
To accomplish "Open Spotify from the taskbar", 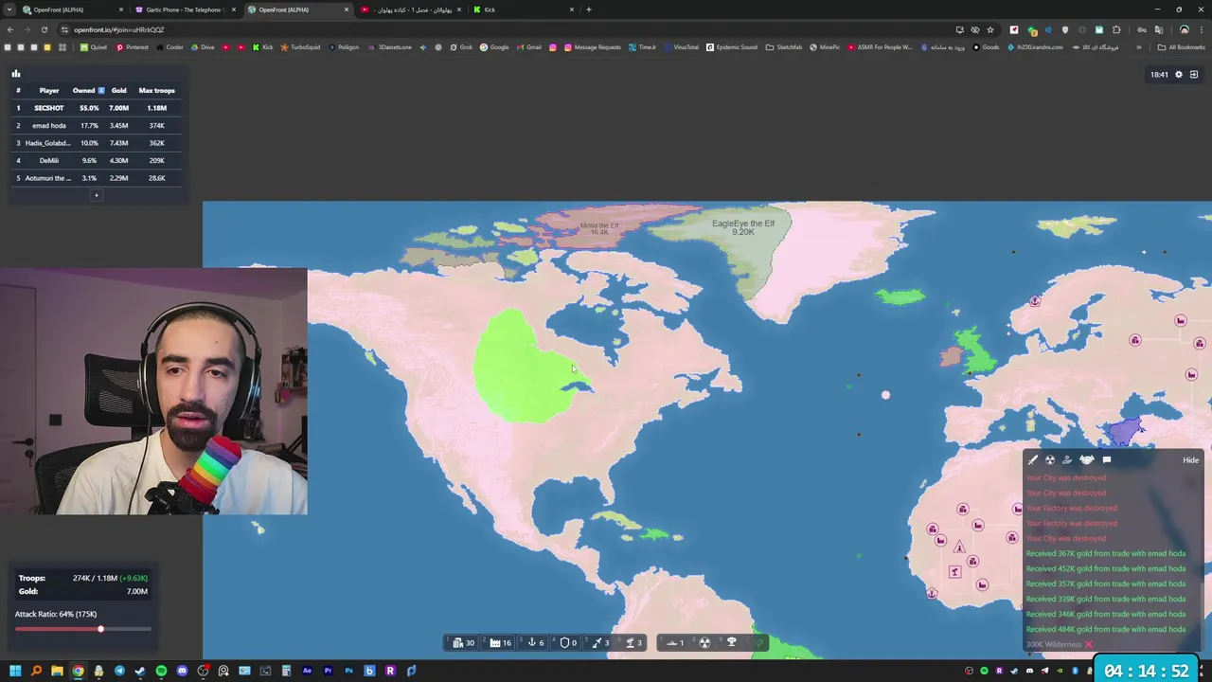I will tap(161, 671).
